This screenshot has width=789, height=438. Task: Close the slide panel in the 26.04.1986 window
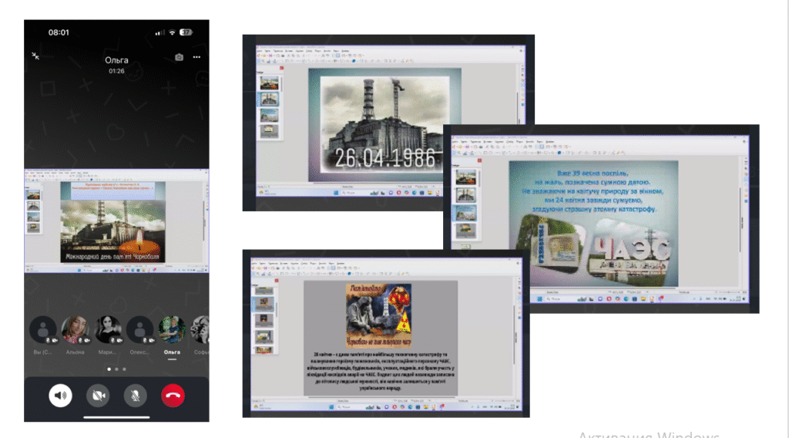[281, 67]
